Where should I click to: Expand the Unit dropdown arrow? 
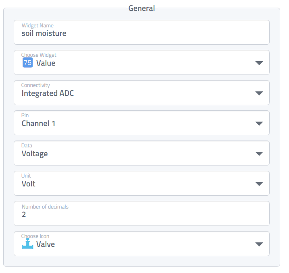(x=259, y=184)
